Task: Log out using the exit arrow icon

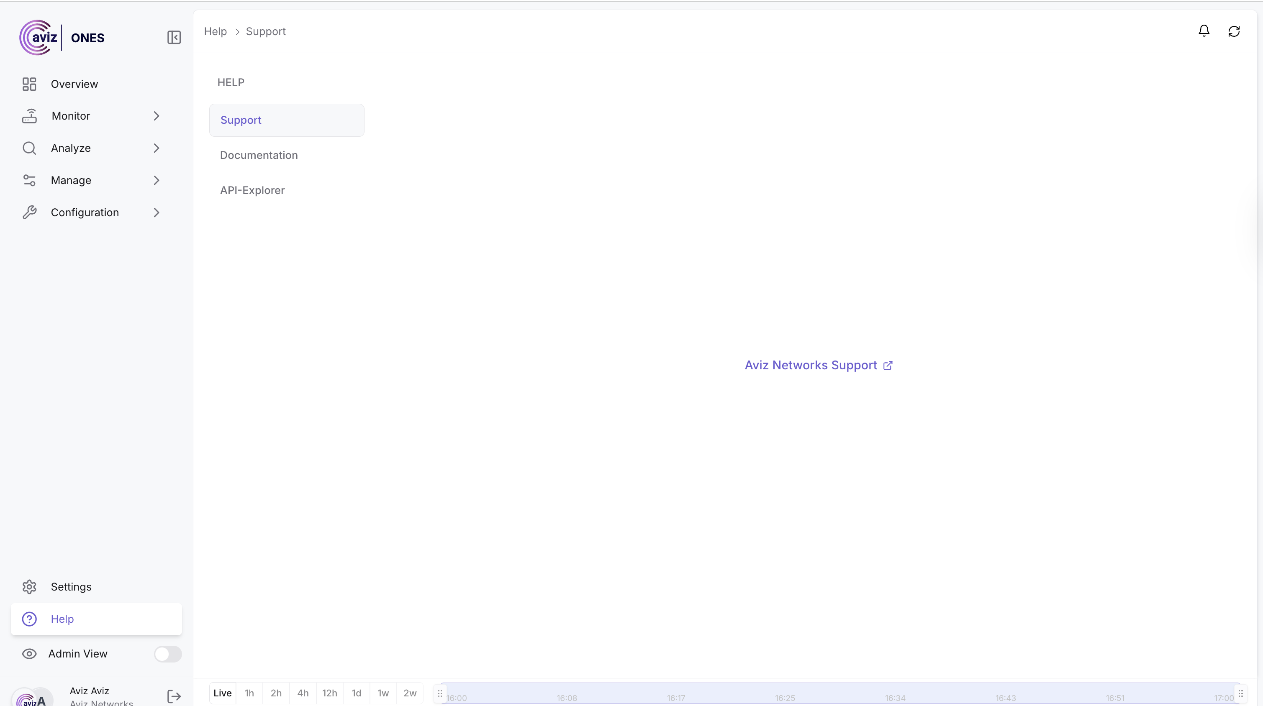Action: [174, 696]
